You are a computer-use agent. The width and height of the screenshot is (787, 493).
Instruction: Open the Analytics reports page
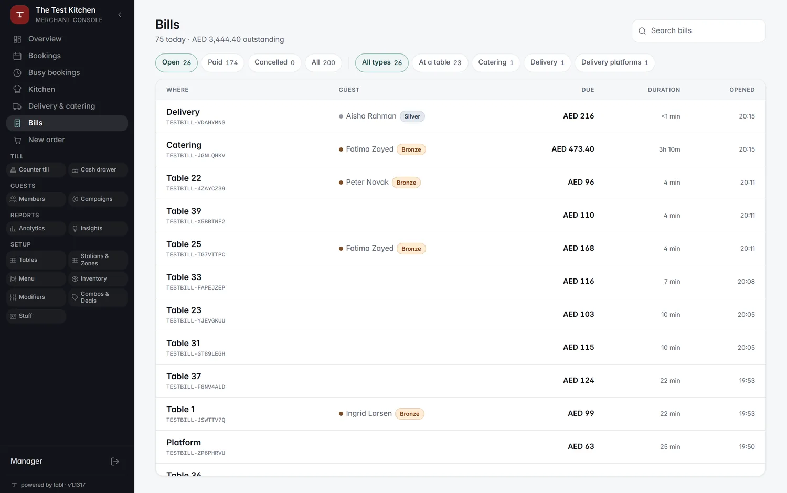point(36,229)
